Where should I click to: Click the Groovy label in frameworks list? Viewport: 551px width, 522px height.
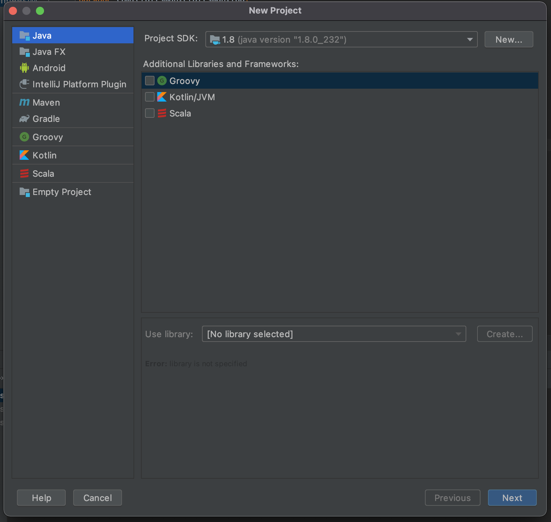(185, 81)
